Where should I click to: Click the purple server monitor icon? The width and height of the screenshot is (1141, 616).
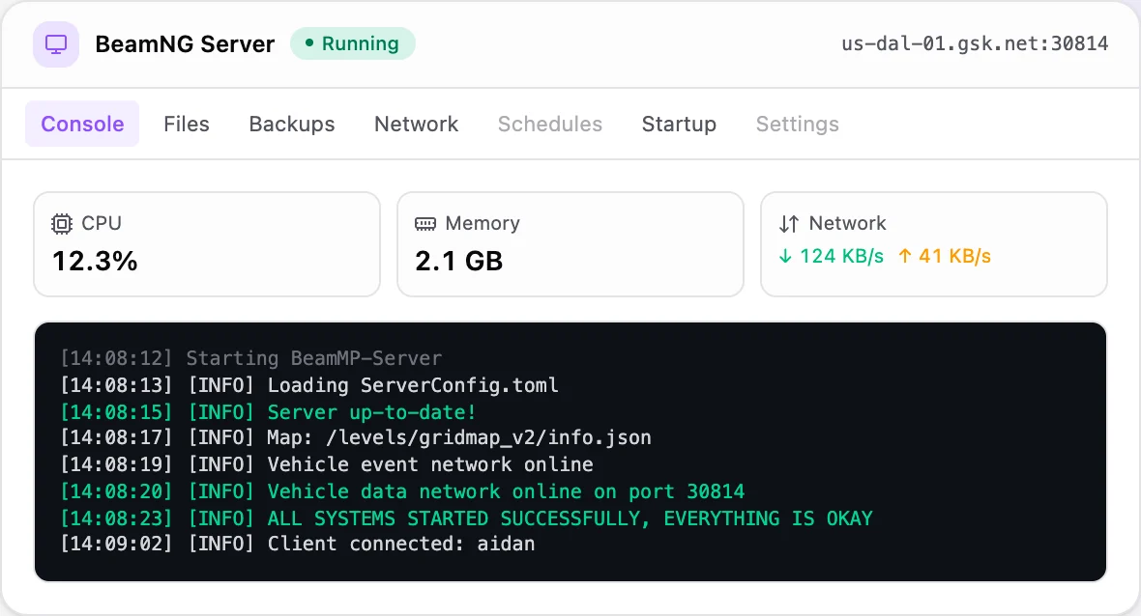(56, 44)
